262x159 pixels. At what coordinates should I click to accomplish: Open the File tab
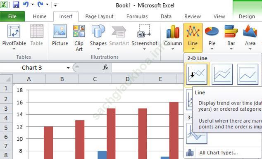(12, 17)
